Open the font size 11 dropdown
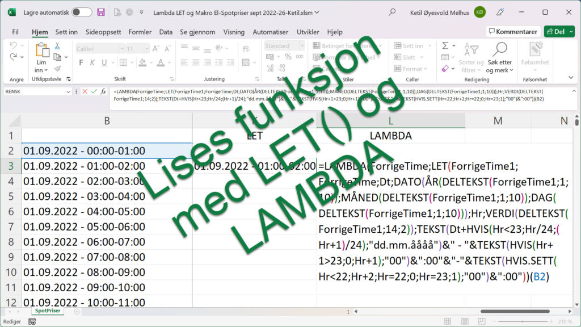Screen dimensions: 581x327 pos(147,49)
